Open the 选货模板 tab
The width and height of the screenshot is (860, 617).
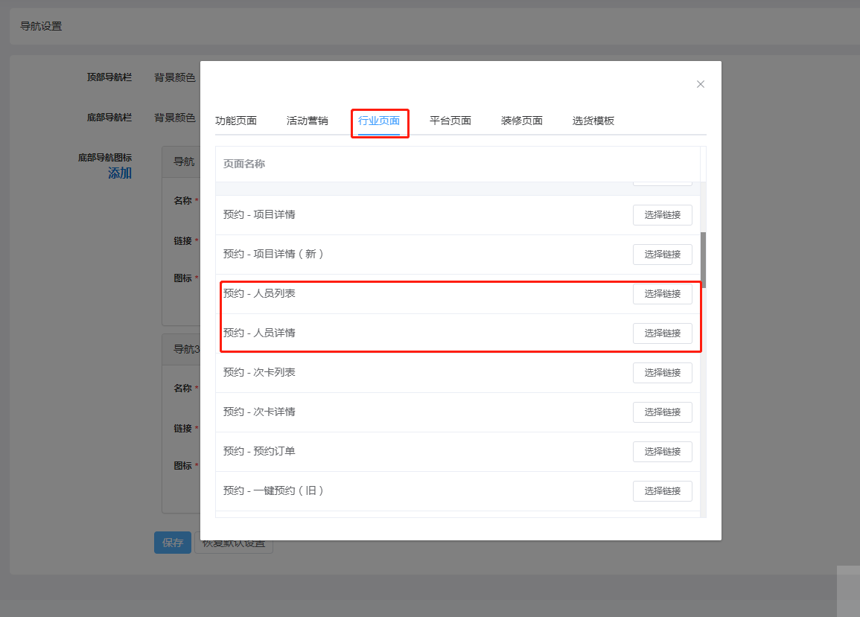click(x=593, y=121)
